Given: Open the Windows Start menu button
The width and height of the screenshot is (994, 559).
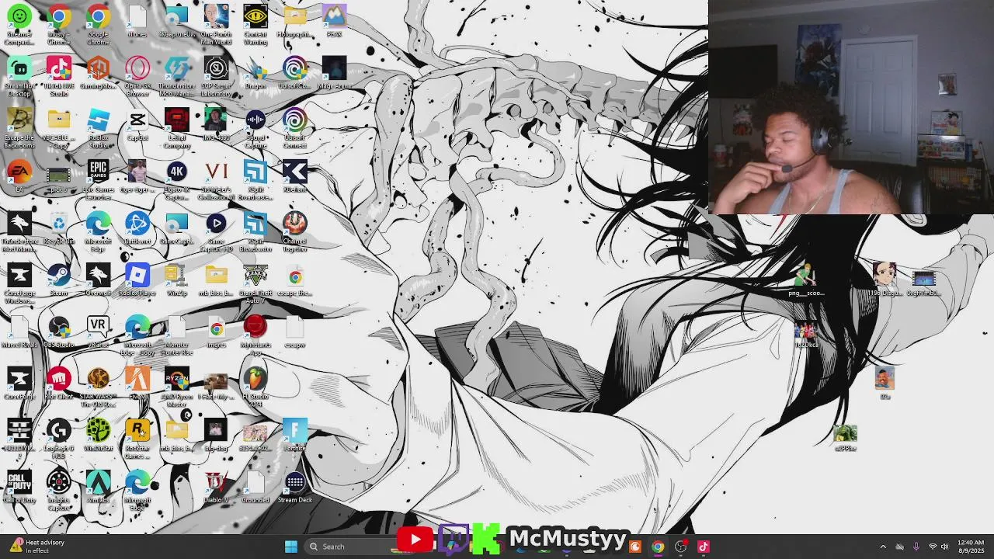Looking at the screenshot, I should click(291, 547).
